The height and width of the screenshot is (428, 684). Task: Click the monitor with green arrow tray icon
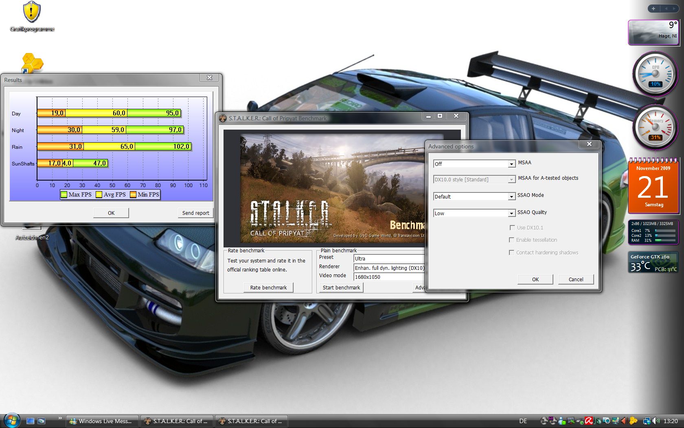(x=571, y=421)
